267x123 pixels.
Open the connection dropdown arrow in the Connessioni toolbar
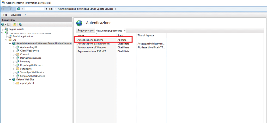pyautogui.click(x=5, y=25)
